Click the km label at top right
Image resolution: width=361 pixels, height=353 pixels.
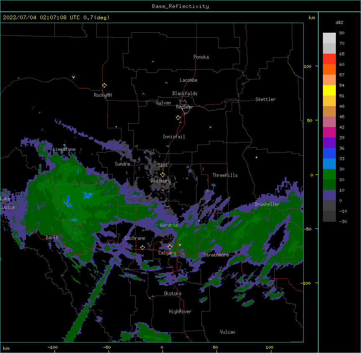click(x=312, y=18)
